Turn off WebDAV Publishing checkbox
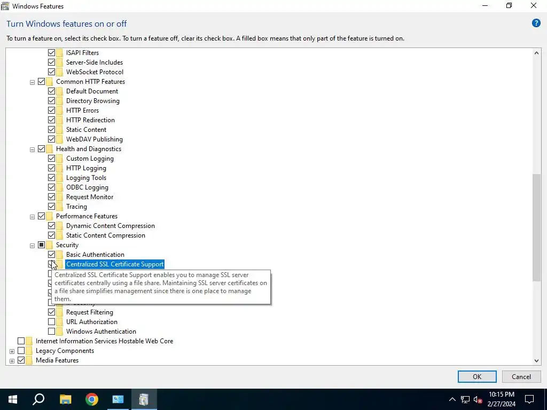The image size is (547, 410). point(51,139)
